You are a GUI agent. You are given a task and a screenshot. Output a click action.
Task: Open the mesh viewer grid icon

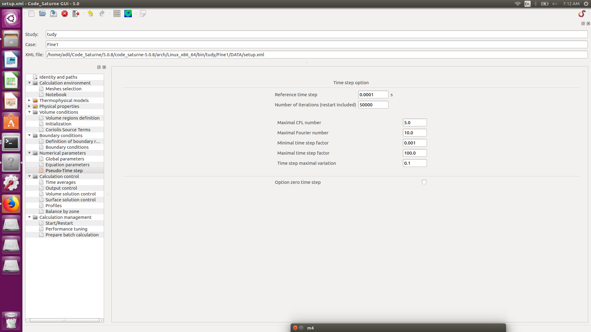[x=117, y=14]
